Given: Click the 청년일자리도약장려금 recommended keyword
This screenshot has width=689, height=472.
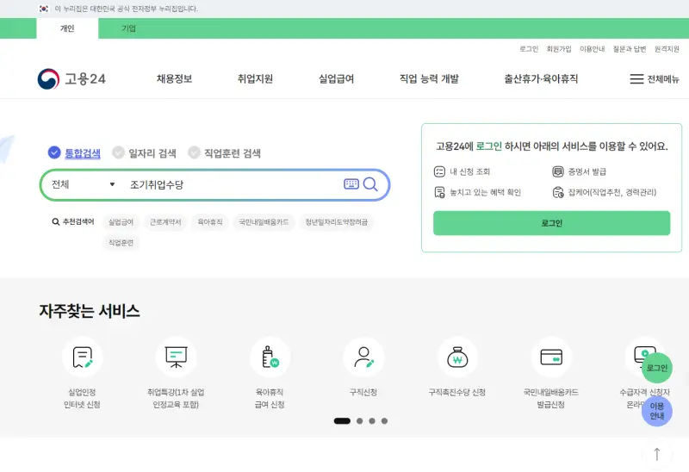Looking at the screenshot, I should [x=337, y=222].
